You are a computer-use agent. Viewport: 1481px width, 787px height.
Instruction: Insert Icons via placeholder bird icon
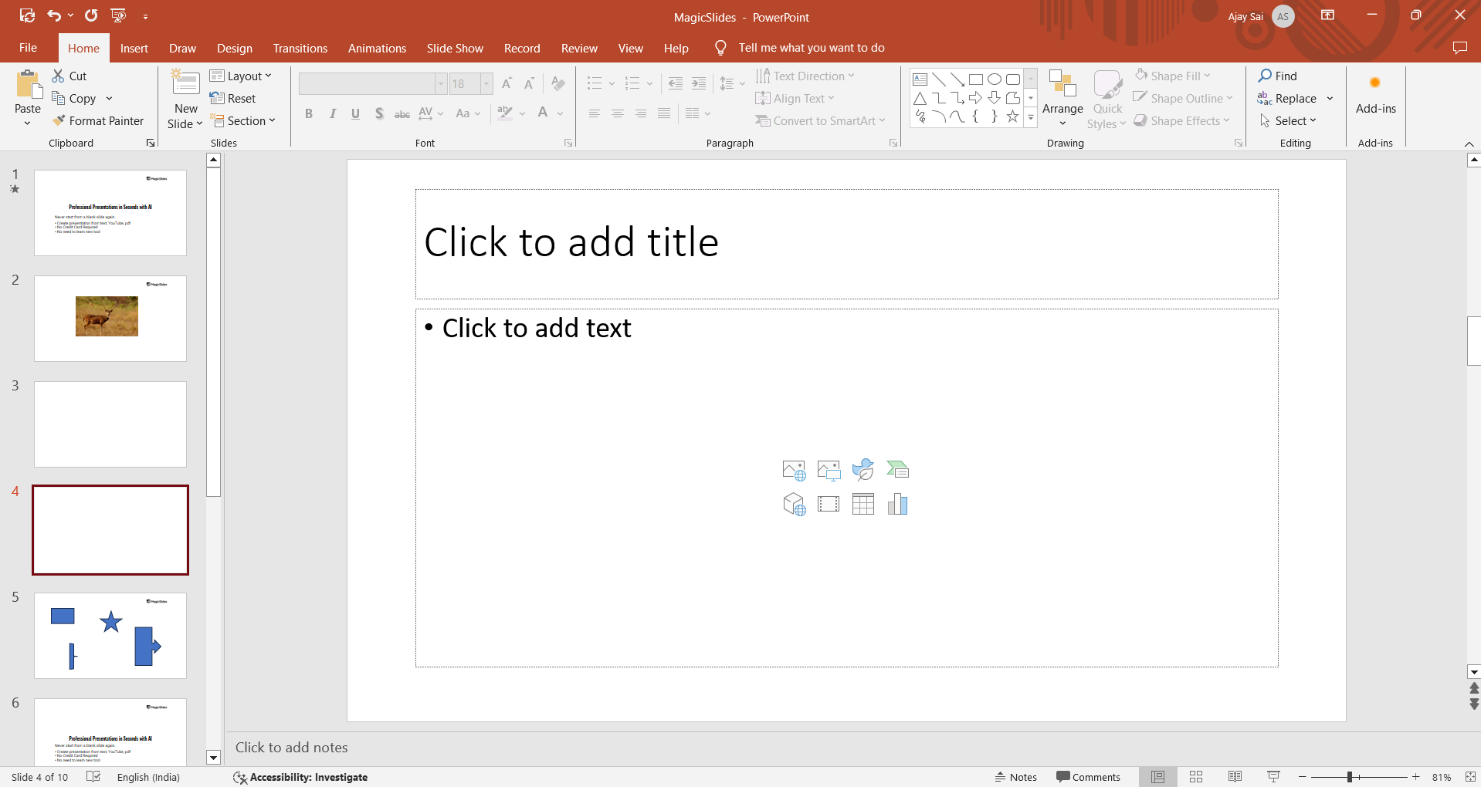pos(863,470)
